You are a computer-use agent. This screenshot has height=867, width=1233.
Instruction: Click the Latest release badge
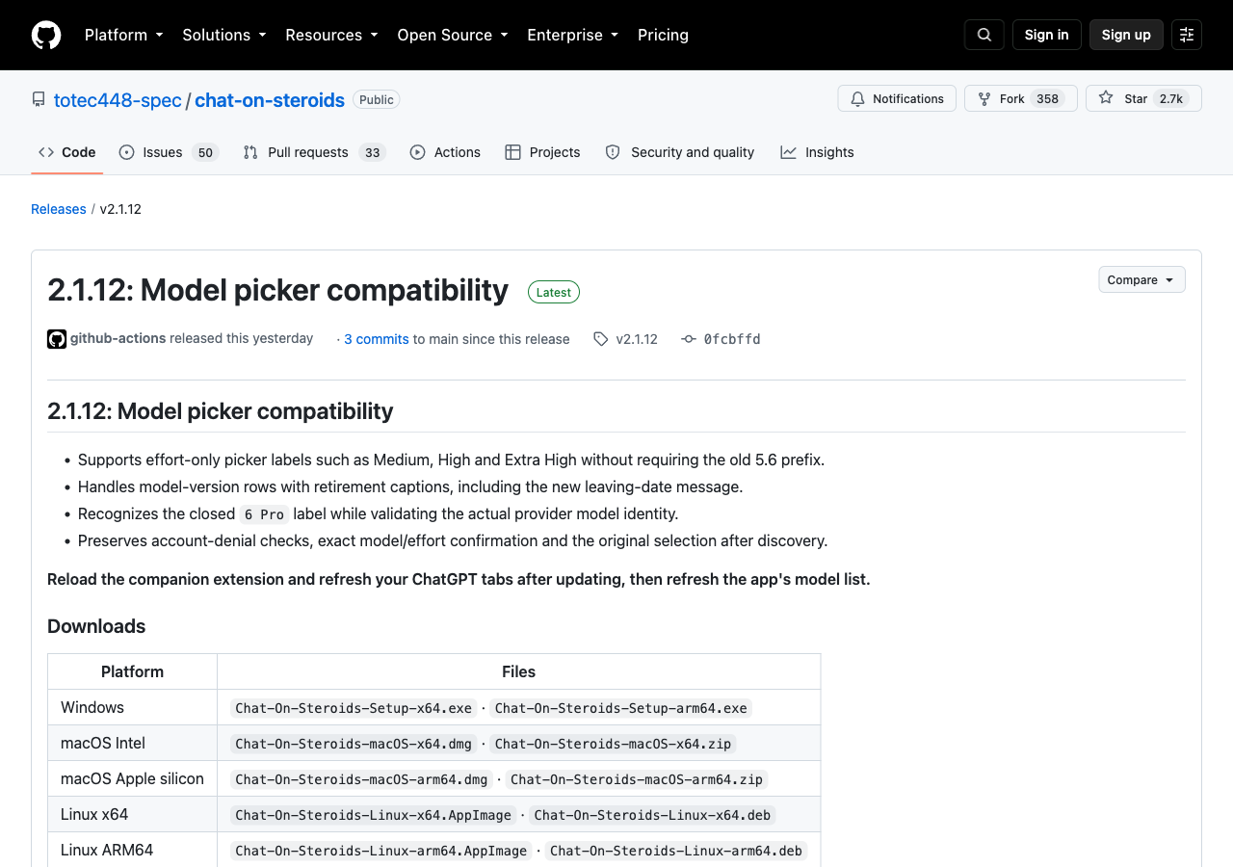point(554,292)
